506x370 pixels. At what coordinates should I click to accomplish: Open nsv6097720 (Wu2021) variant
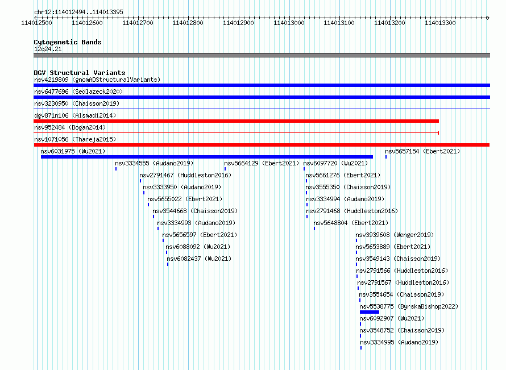pos(335,163)
